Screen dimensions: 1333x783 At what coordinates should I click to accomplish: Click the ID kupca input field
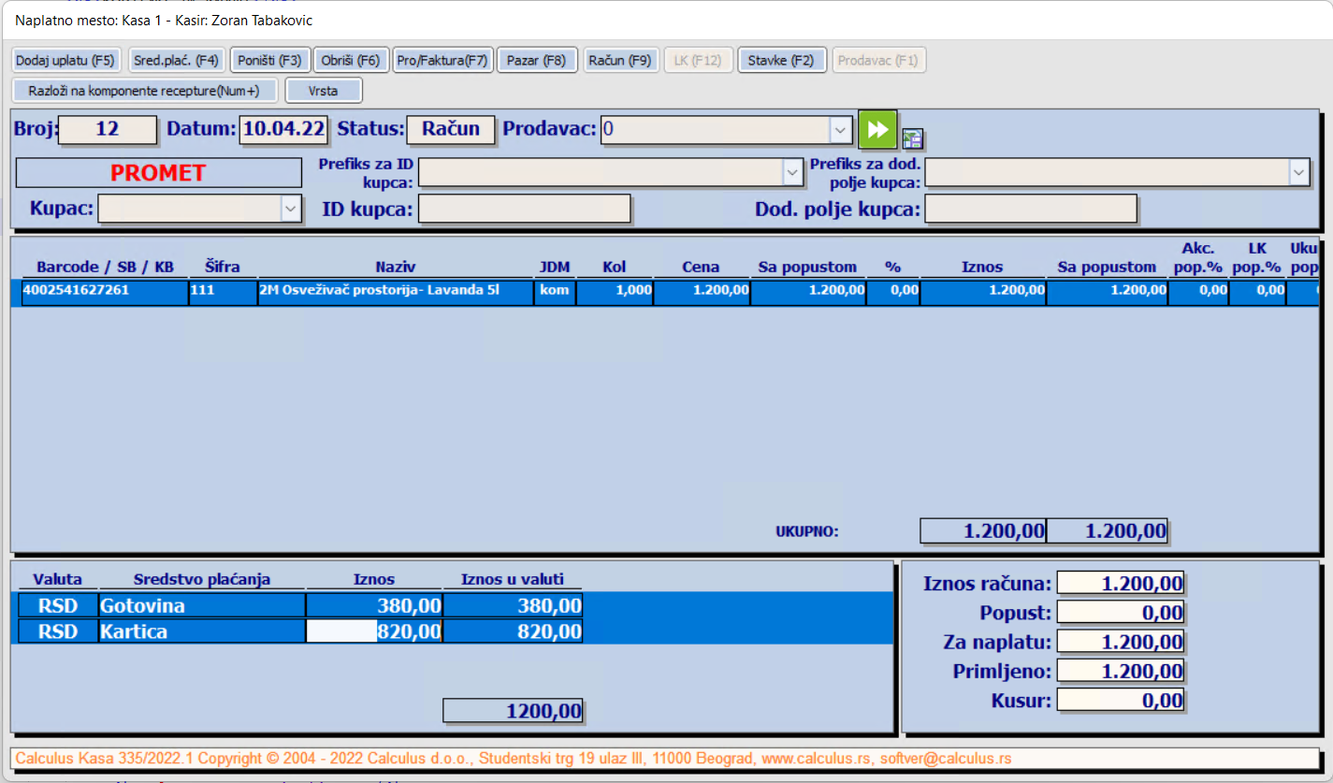524,209
